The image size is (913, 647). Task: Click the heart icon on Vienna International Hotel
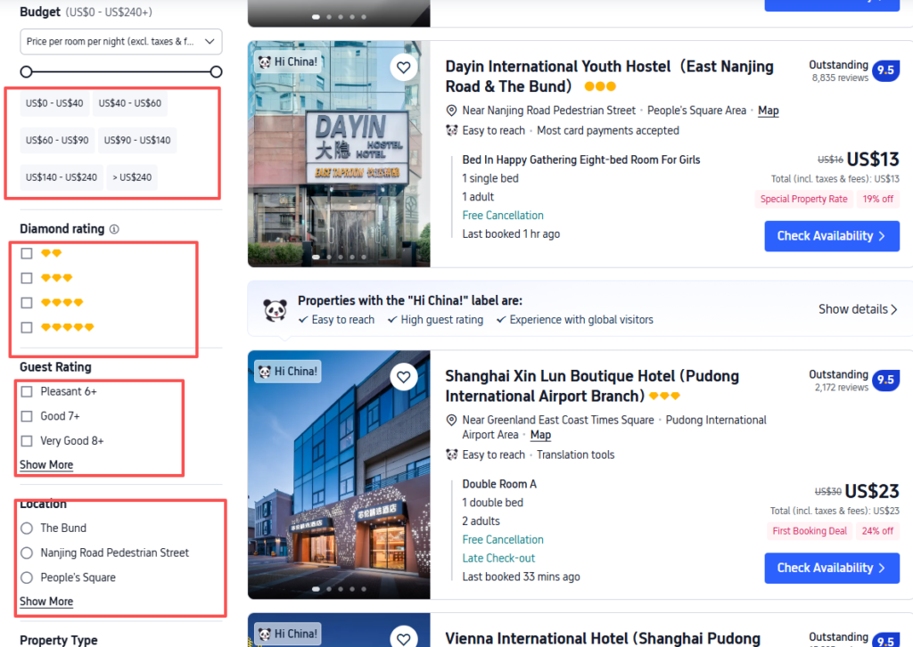(403, 638)
